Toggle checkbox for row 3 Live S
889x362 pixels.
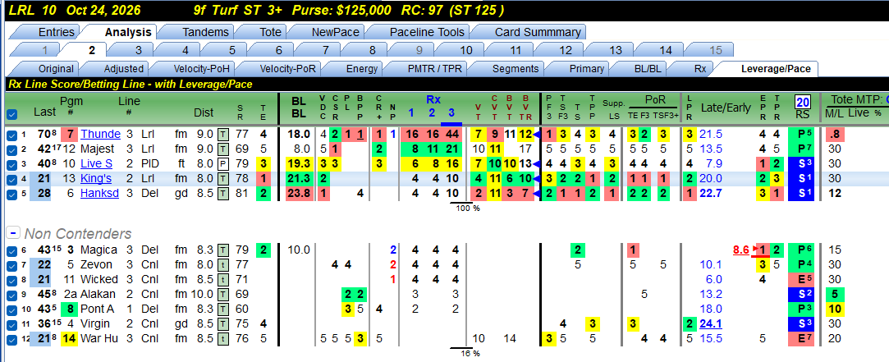11,164
